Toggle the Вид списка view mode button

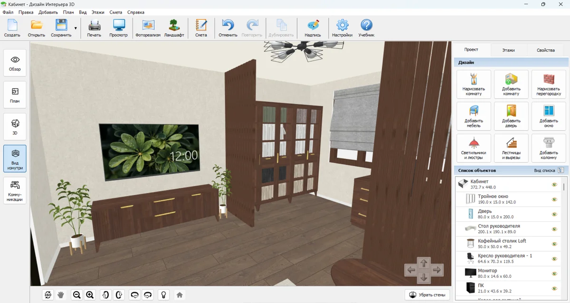[560, 170]
